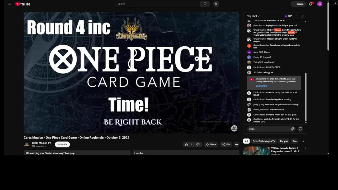Focus the YouTube search box

click(157, 4)
